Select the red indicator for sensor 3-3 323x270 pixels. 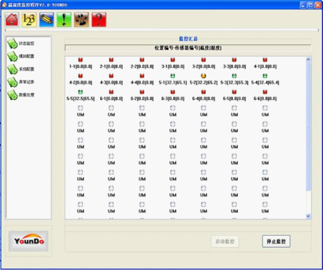(x=234, y=60)
